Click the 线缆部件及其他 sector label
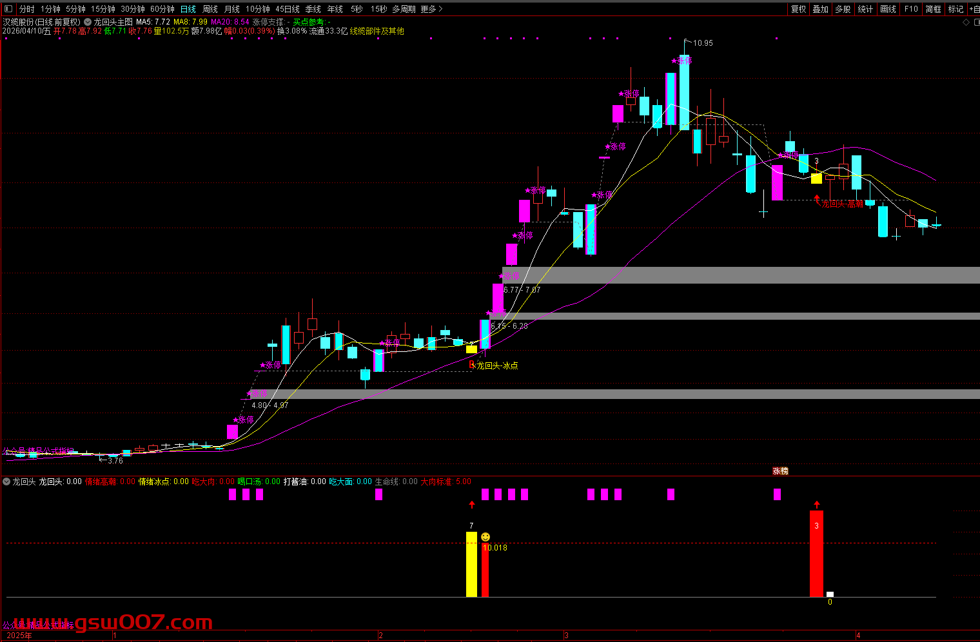 pyautogui.click(x=377, y=31)
